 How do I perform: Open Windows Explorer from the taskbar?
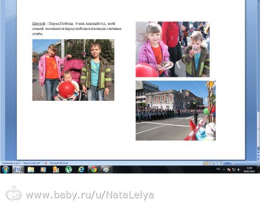31,170
